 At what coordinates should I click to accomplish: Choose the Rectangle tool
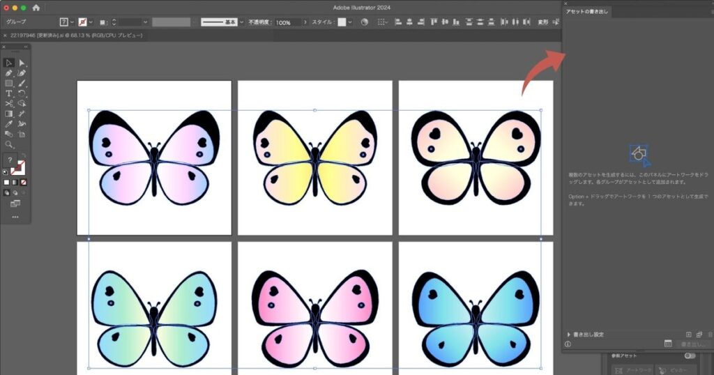point(8,83)
